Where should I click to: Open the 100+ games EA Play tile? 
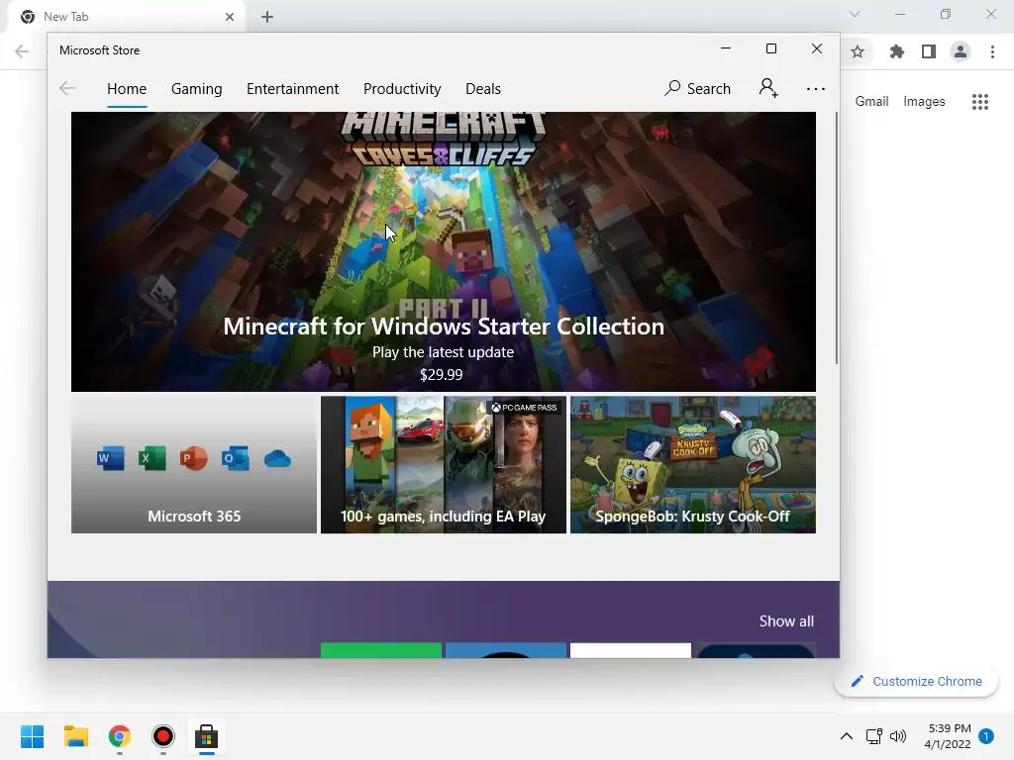[x=444, y=465]
